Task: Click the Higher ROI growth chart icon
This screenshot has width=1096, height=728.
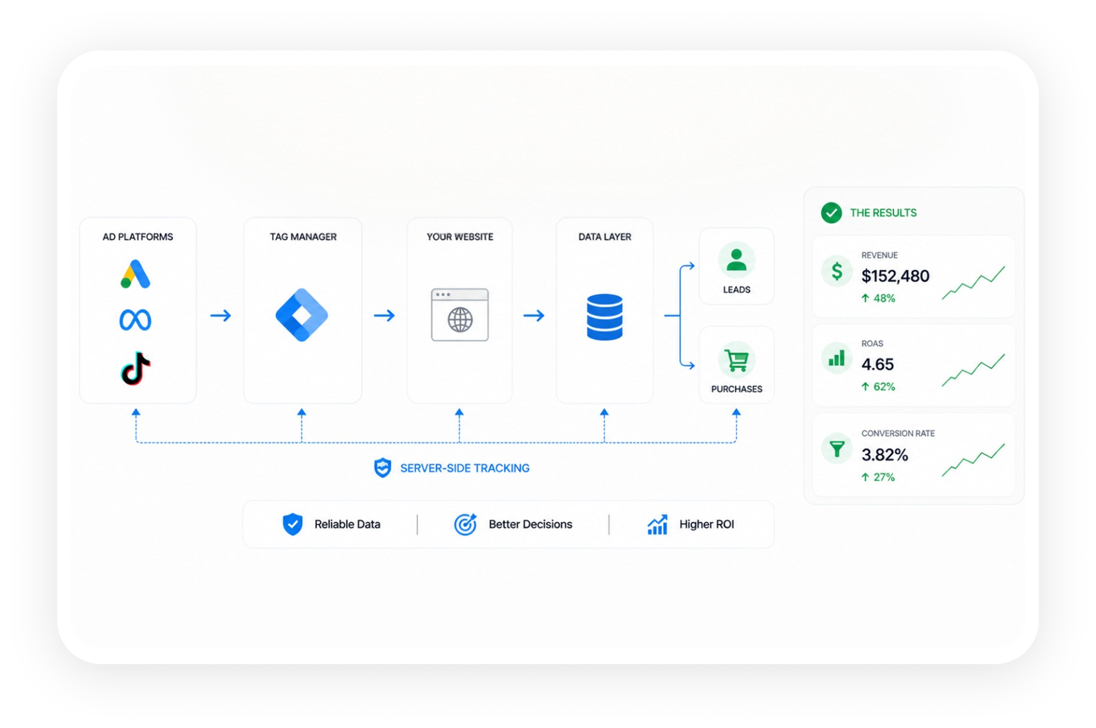Action: pos(657,525)
